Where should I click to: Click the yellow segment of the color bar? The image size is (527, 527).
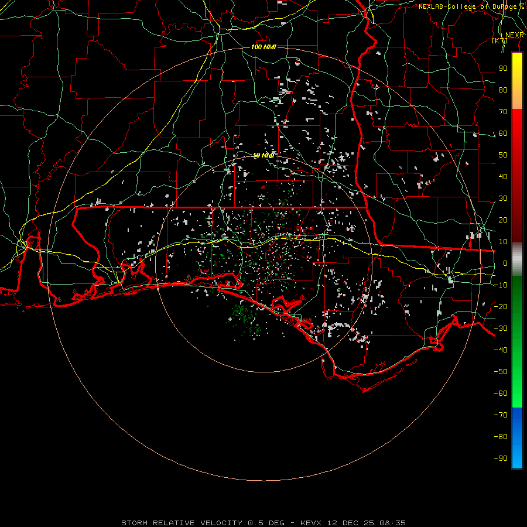(x=517, y=81)
